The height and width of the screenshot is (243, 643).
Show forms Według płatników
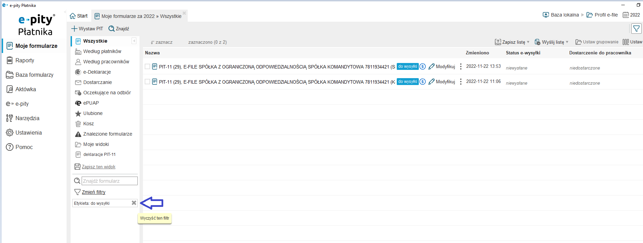98,51
